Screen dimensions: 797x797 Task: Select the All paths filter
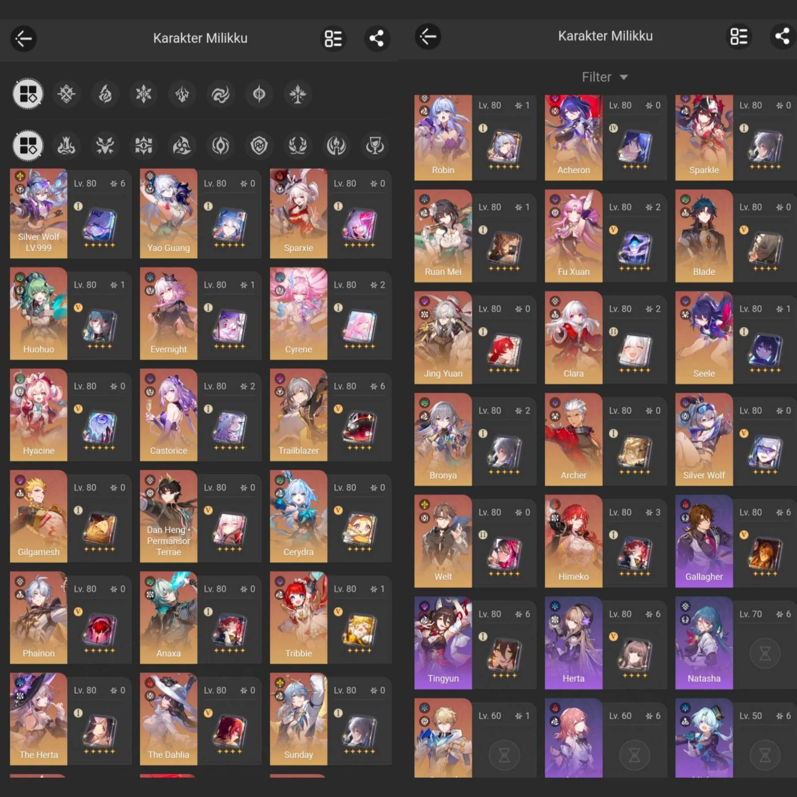pyautogui.click(x=28, y=146)
